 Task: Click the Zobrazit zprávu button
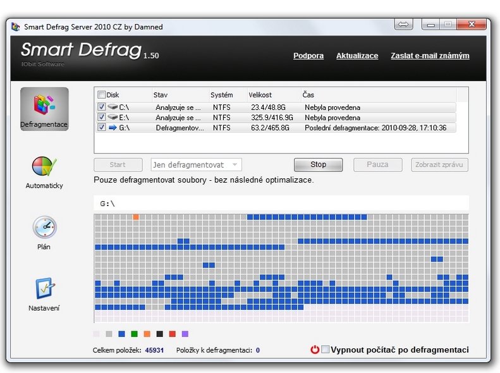click(x=439, y=165)
